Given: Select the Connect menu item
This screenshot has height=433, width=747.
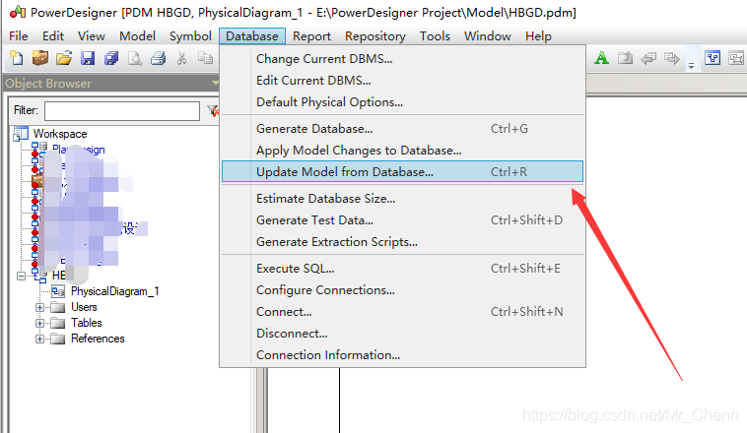Looking at the screenshot, I should click(x=402, y=312).
